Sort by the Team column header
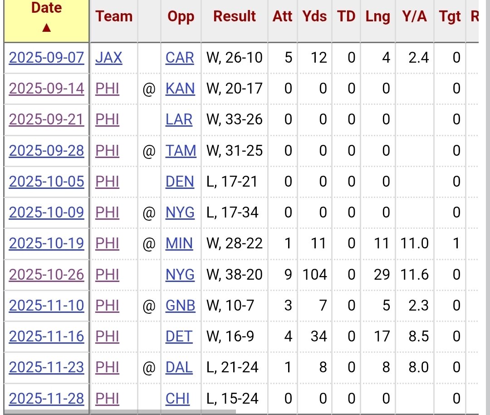 (x=114, y=17)
